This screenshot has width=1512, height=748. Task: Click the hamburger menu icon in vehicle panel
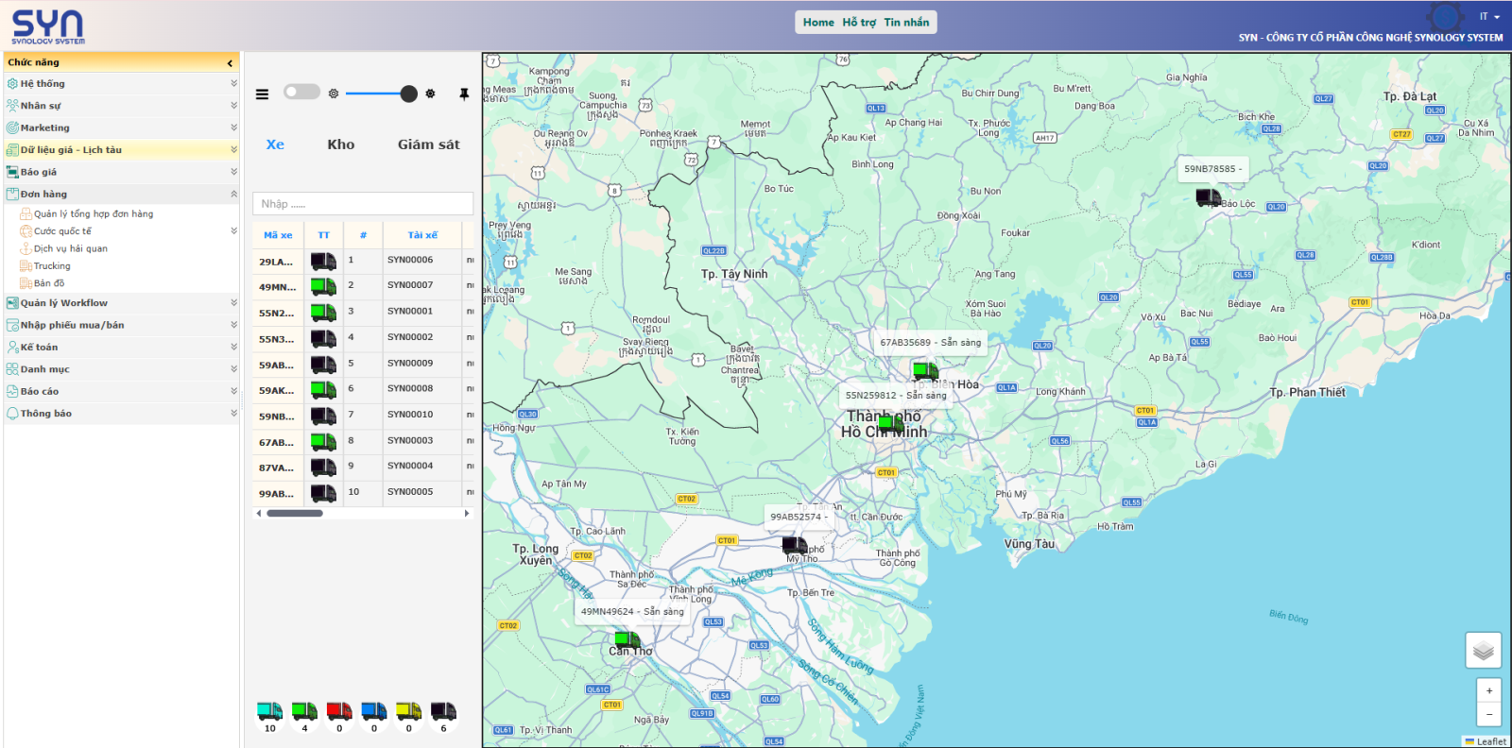[263, 94]
